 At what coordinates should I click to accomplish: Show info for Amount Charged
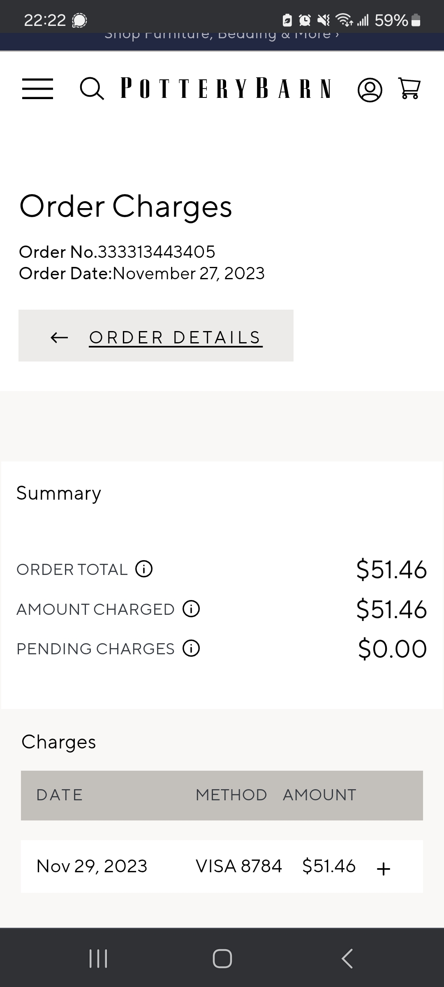(x=191, y=609)
